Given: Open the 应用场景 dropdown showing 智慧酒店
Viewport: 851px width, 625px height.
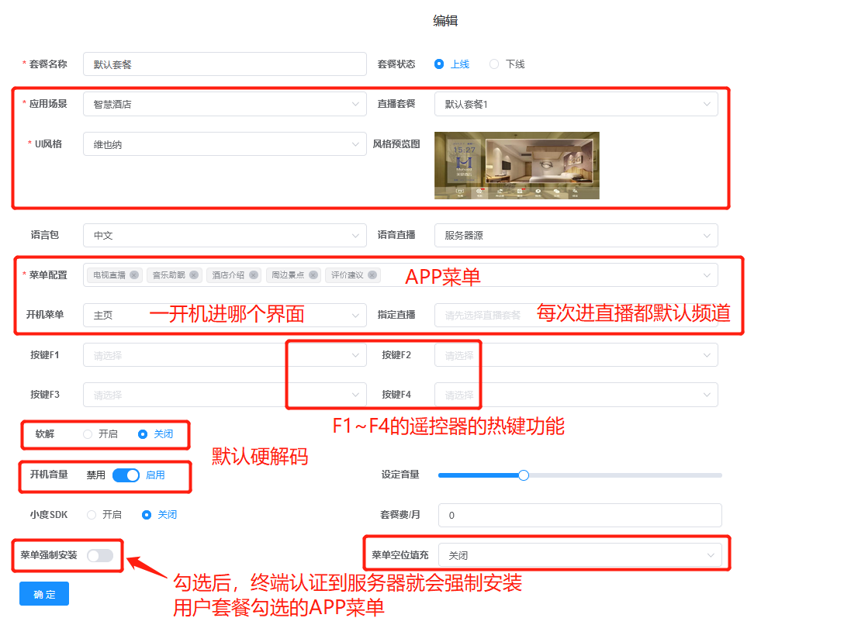Looking at the screenshot, I should click(x=224, y=104).
